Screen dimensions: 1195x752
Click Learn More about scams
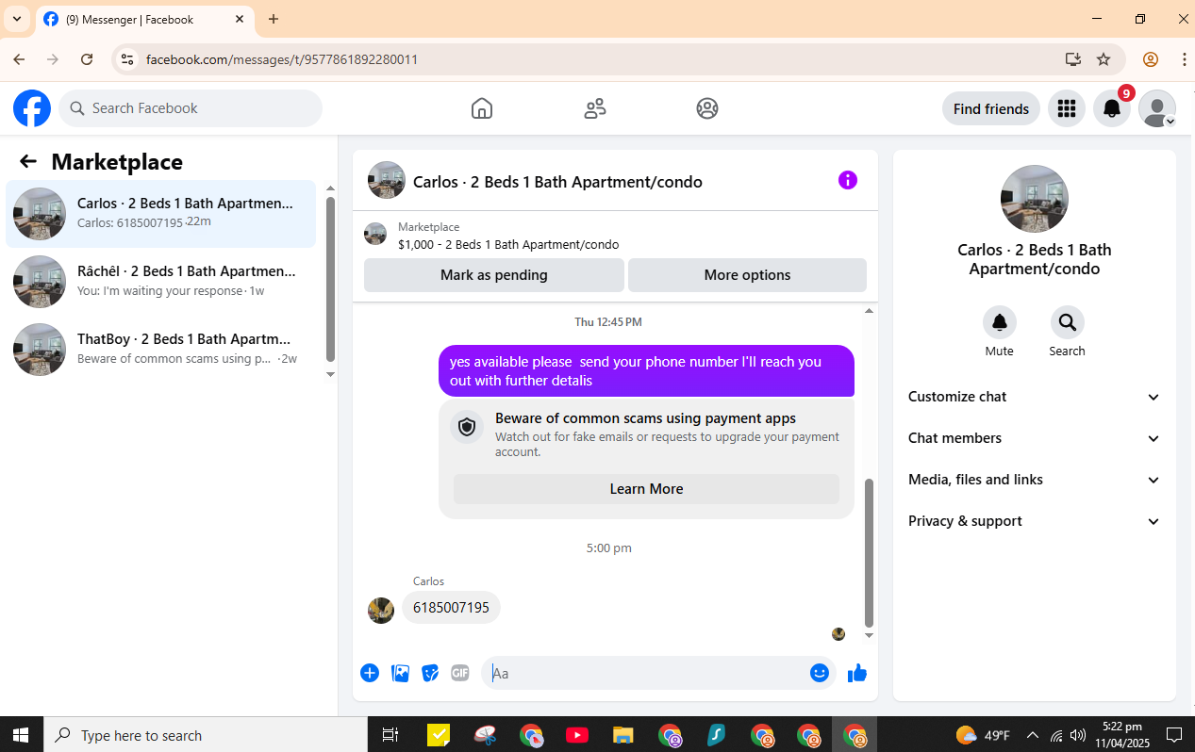click(646, 489)
